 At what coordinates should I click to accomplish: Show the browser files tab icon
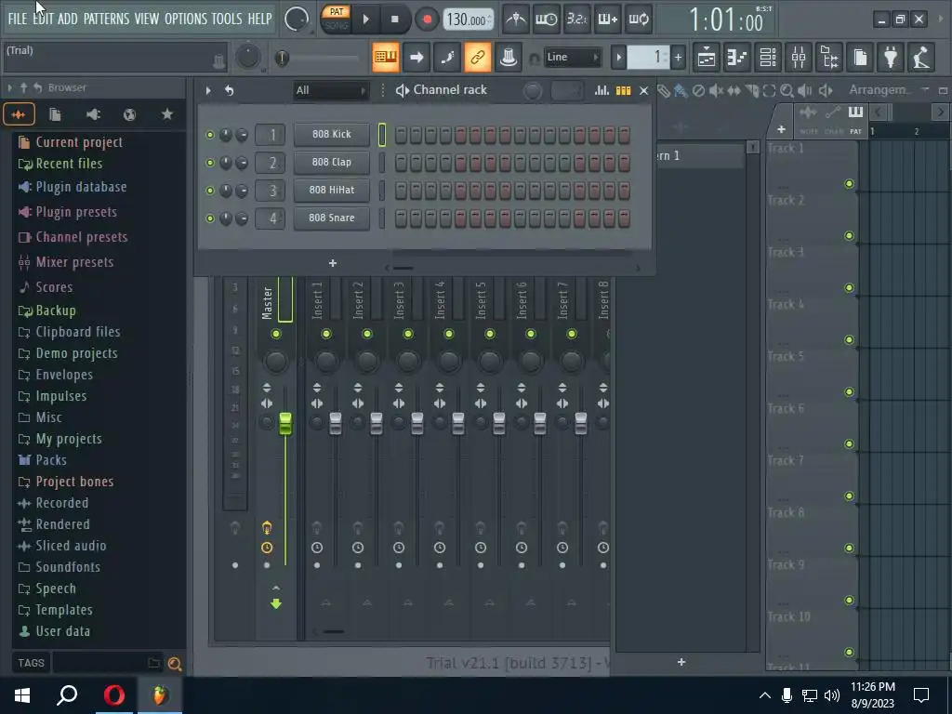55,114
